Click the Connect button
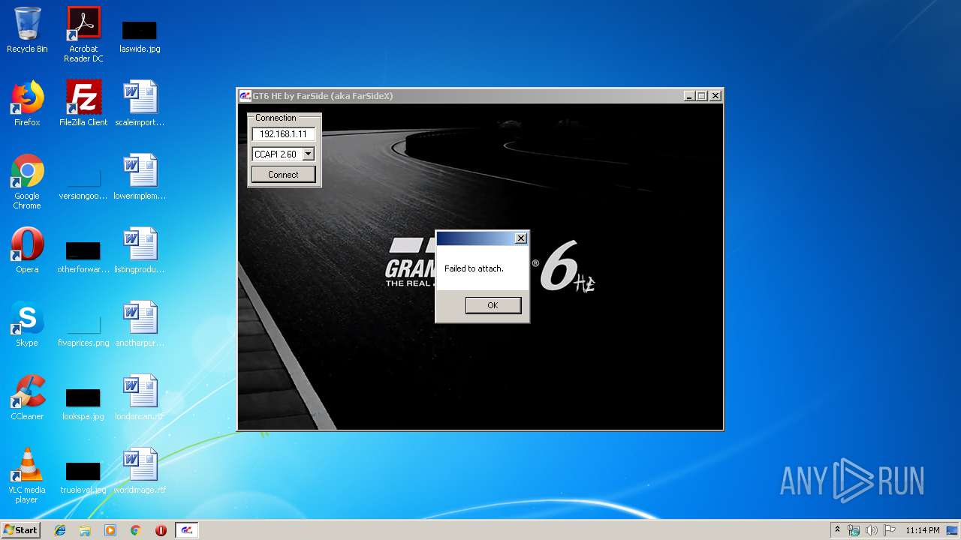This screenshot has height=540, width=961. (x=283, y=174)
